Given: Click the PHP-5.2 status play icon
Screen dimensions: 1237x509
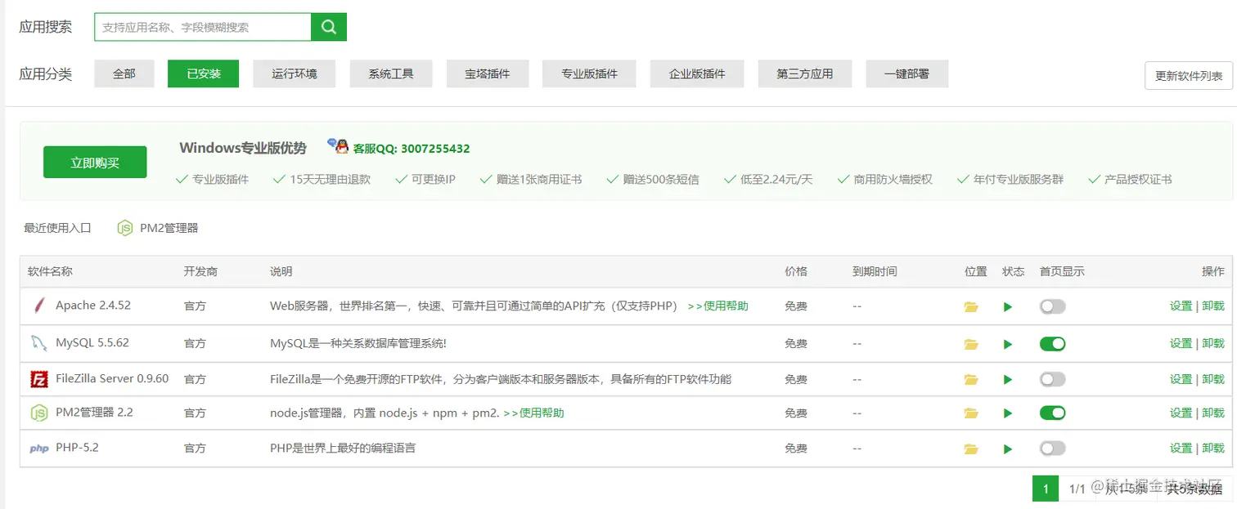Looking at the screenshot, I should (1008, 449).
